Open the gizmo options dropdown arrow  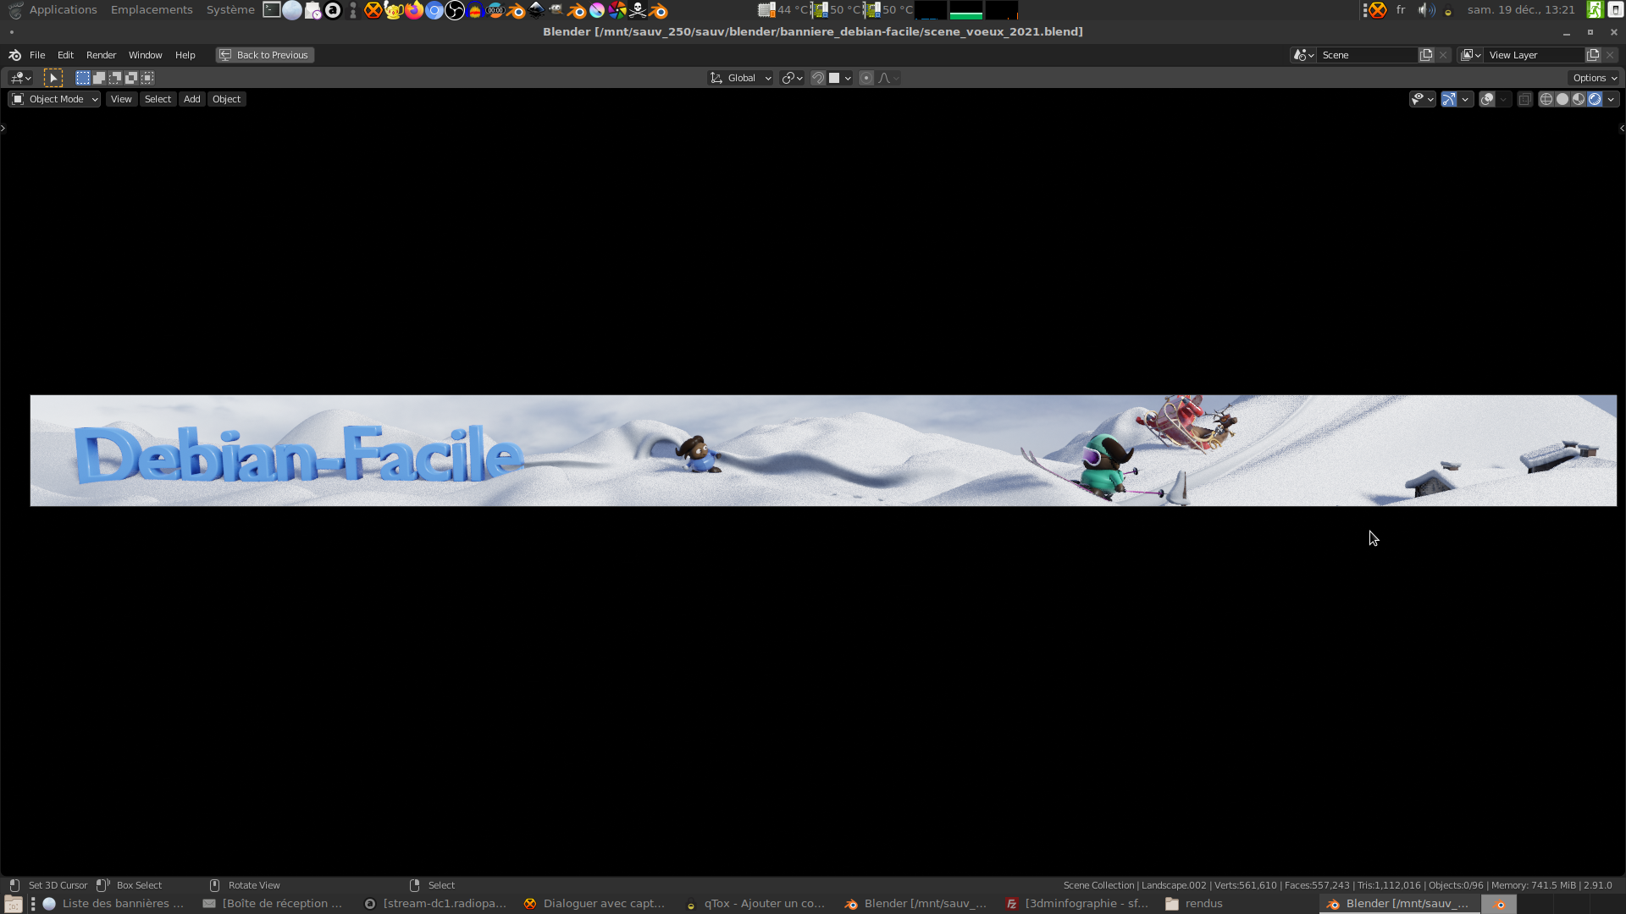tap(1465, 99)
